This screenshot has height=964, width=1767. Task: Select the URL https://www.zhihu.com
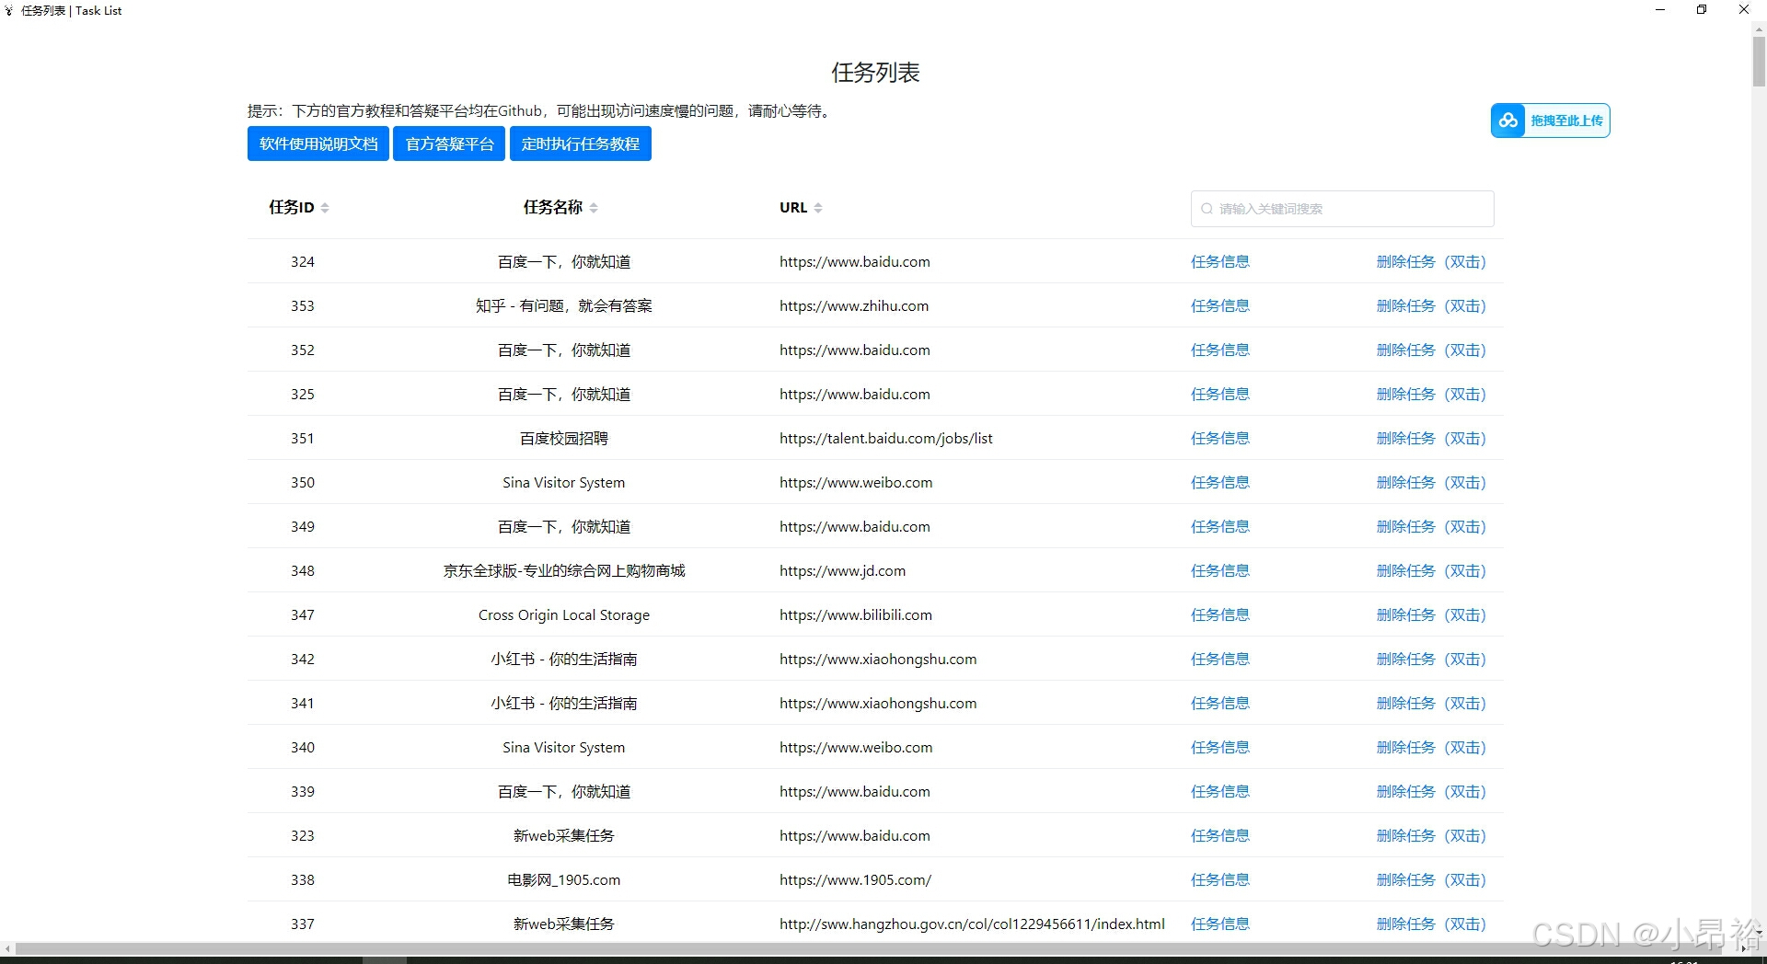click(854, 306)
